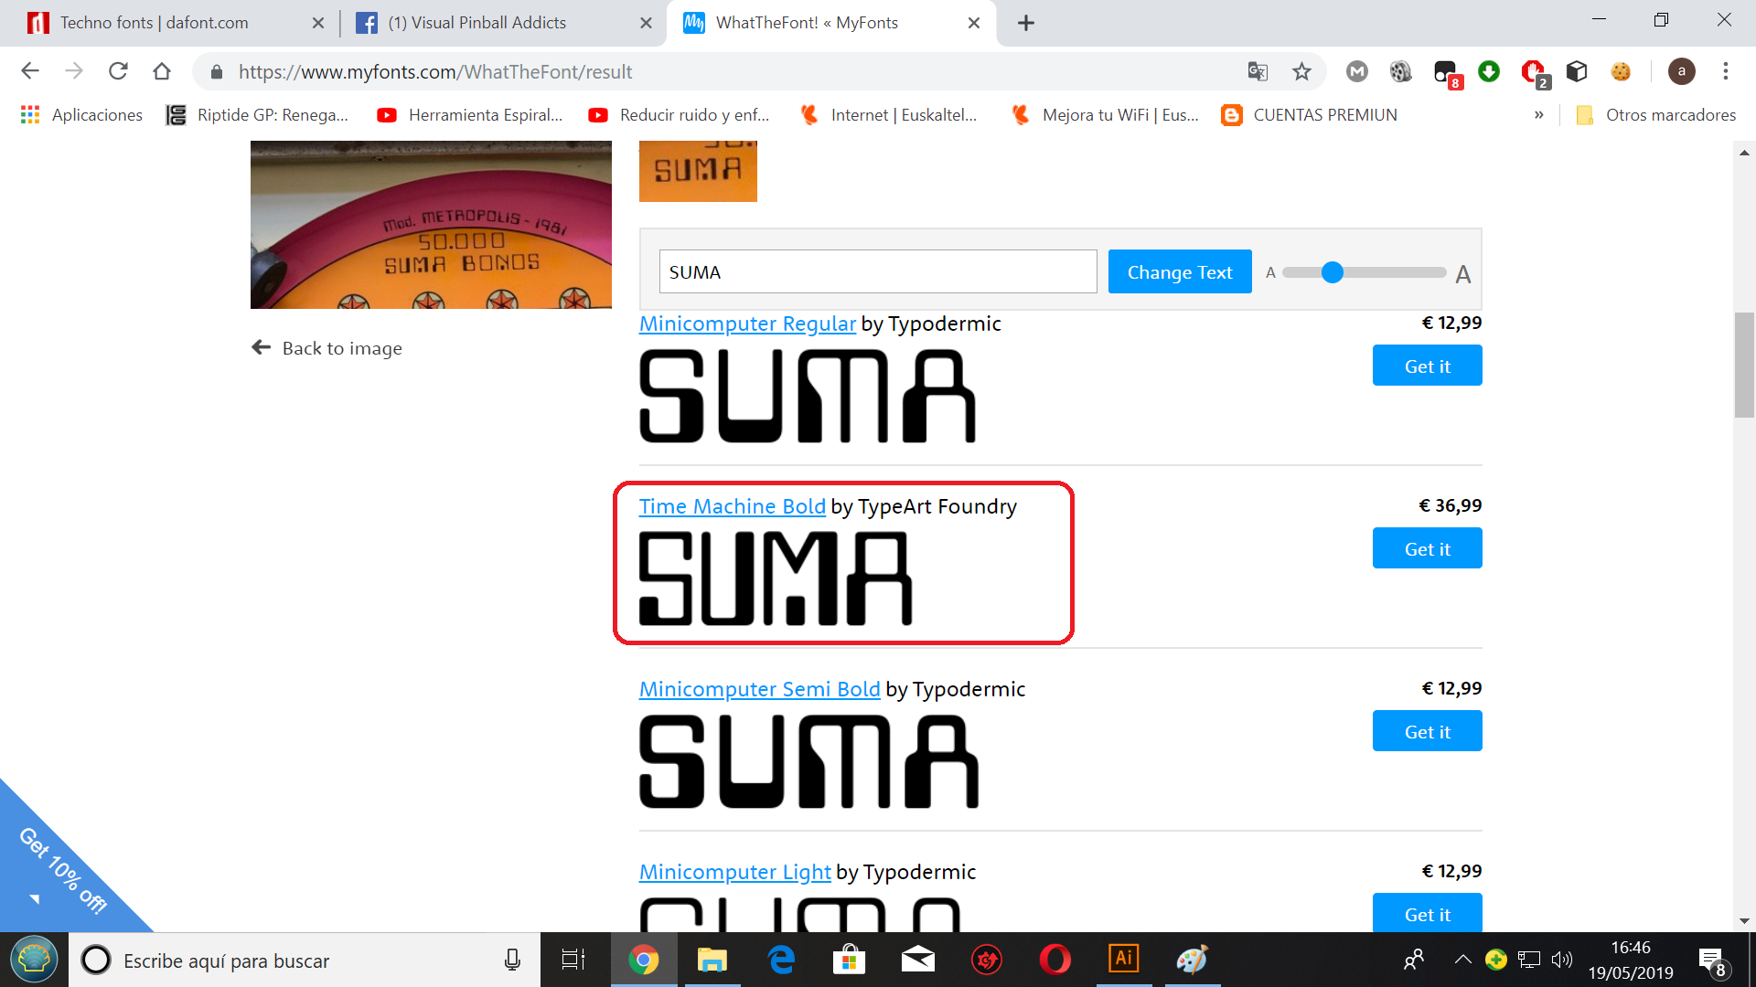The width and height of the screenshot is (1756, 987).
Task: Click the gray M extension icon
Action: click(1357, 71)
